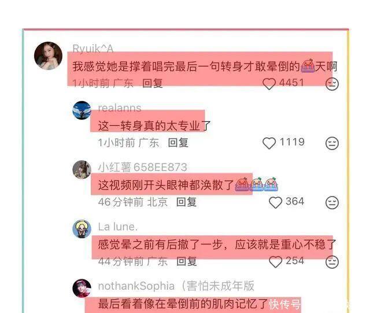The width and height of the screenshot is (370, 313).
Task: Like realanns' comment with 1119 likes
Action: 269,143
